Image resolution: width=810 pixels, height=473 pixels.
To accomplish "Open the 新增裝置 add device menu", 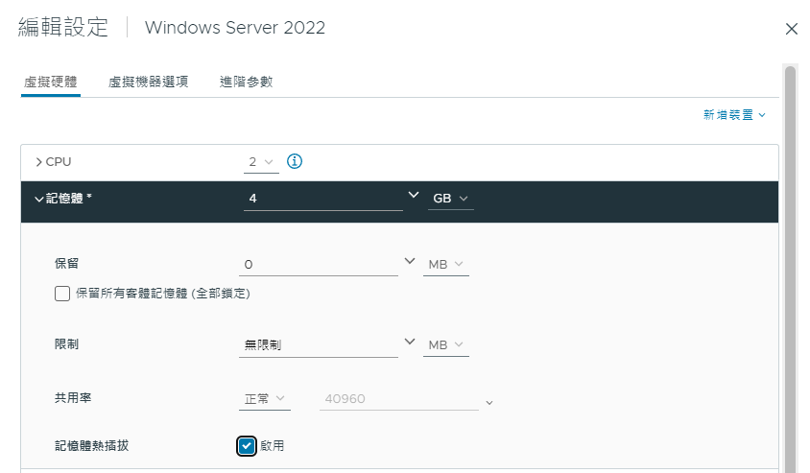I will click(x=734, y=114).
